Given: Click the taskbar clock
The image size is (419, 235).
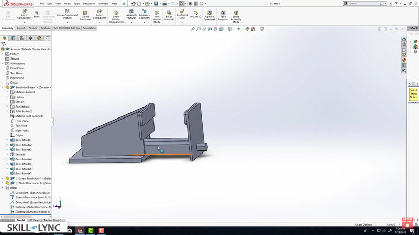Looking at the screenshot, I should (400, 231).
